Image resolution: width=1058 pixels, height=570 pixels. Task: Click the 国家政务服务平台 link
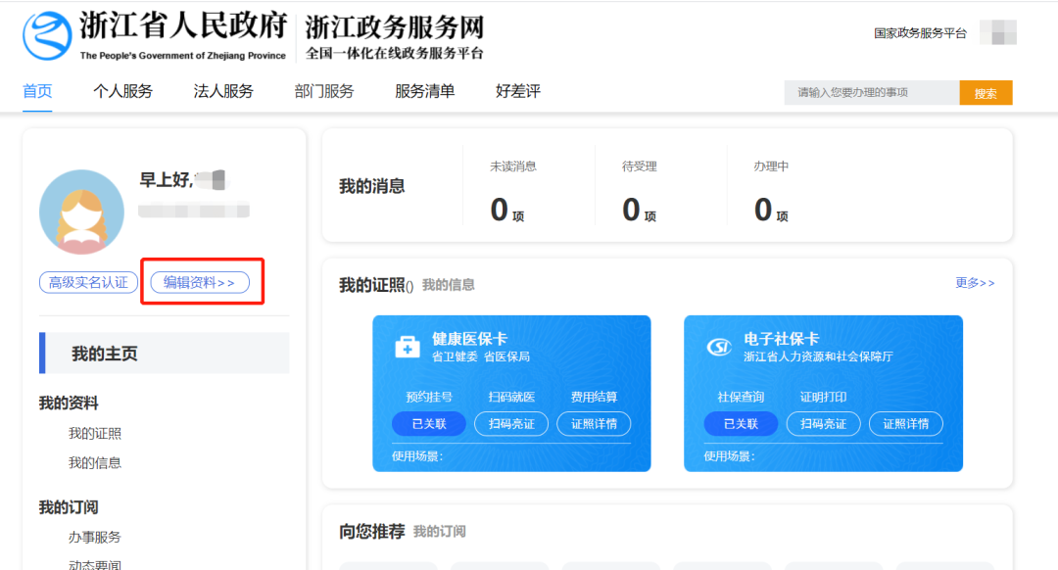tap(920, 33)
